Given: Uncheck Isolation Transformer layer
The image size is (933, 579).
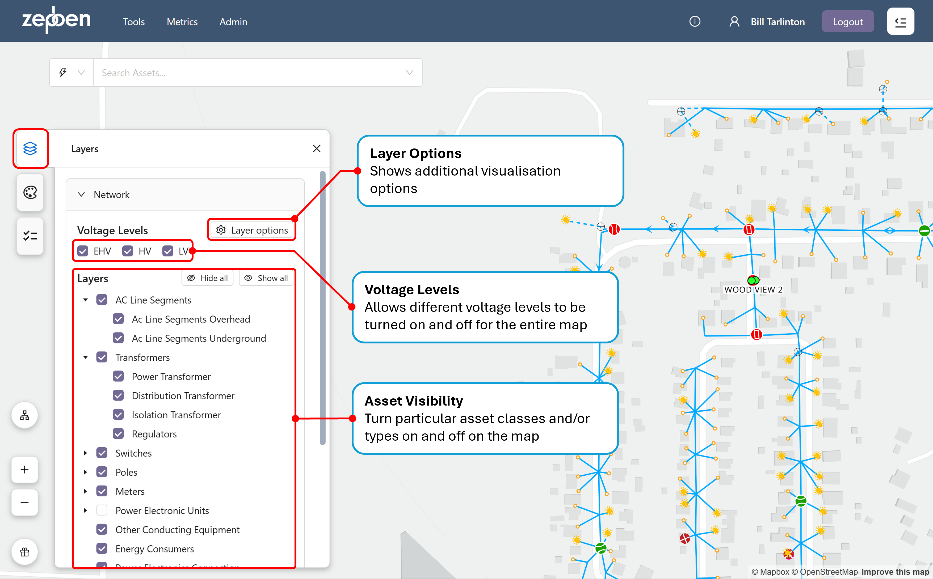Looking at the screenshot, I should point(118,415).
